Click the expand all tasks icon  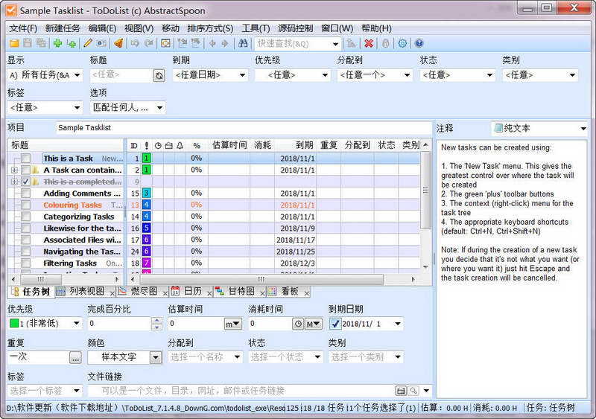pos(183,43)
